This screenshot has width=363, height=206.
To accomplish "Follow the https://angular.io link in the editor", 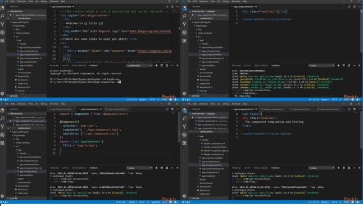I will [155, 51].
